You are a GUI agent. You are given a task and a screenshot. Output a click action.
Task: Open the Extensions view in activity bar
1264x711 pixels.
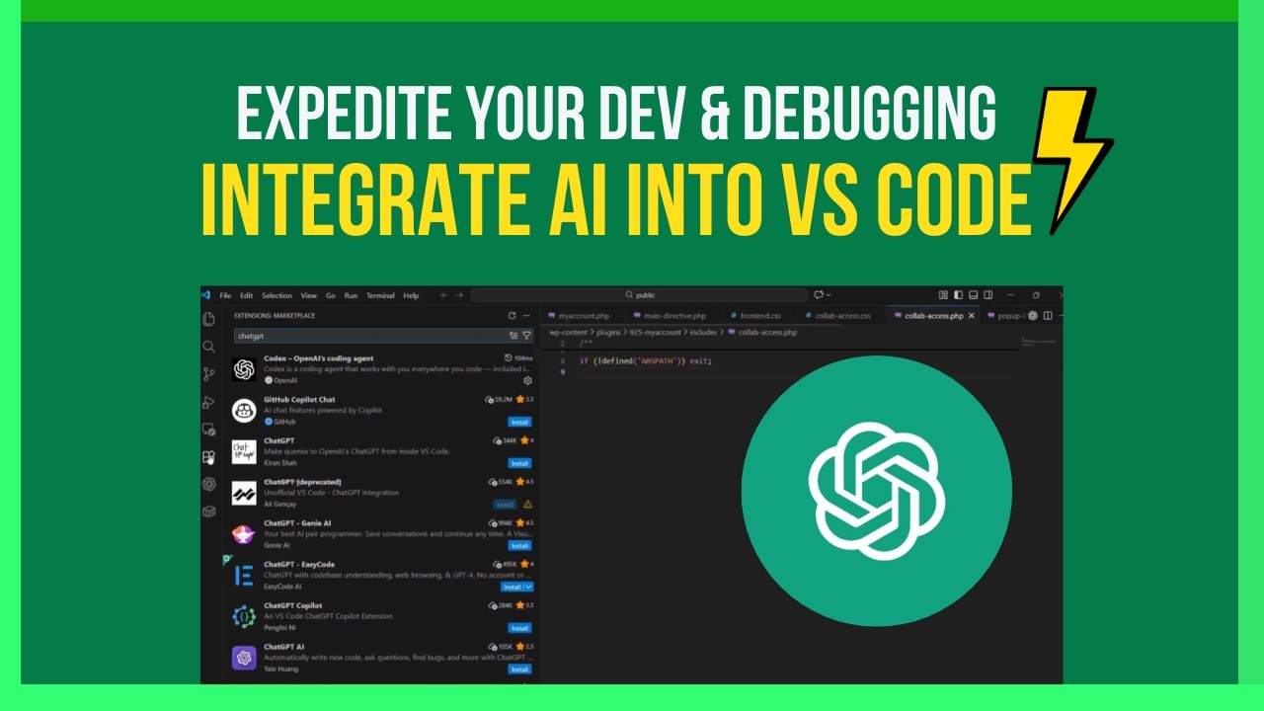coord(208,457)
